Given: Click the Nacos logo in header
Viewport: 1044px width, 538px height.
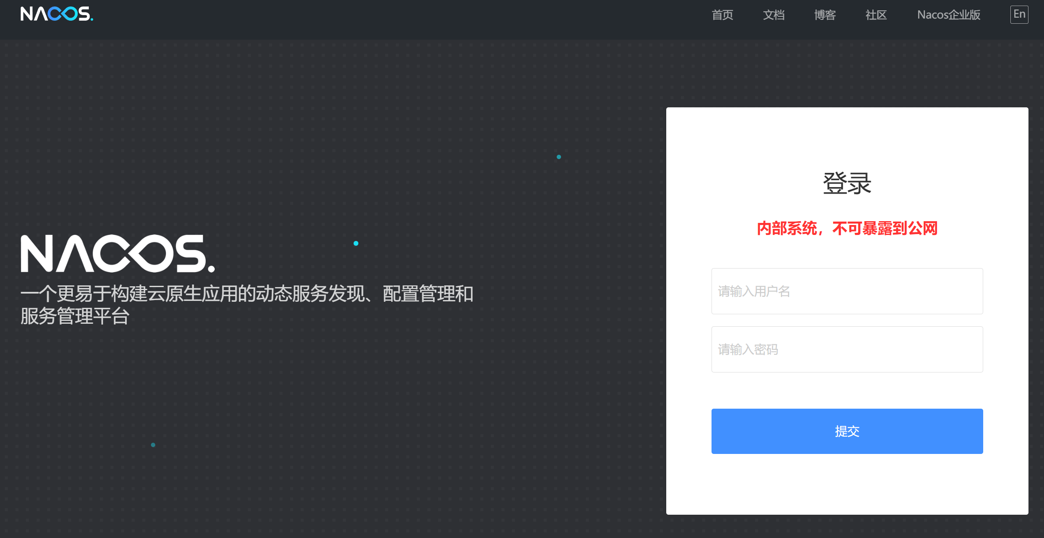Looking at the screenshot, I should pos(56,14).
